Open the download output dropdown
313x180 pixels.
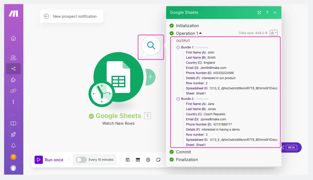point(274,33)
